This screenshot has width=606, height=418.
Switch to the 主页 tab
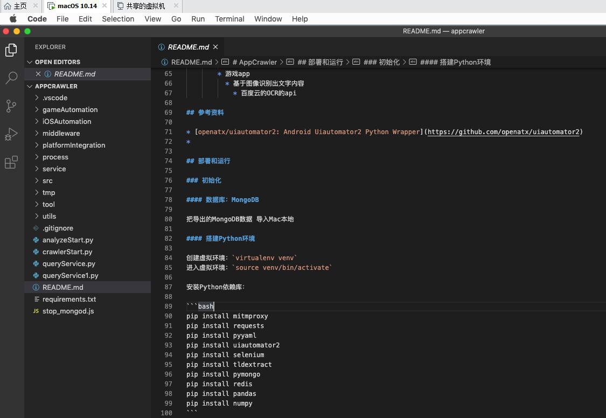20,6
